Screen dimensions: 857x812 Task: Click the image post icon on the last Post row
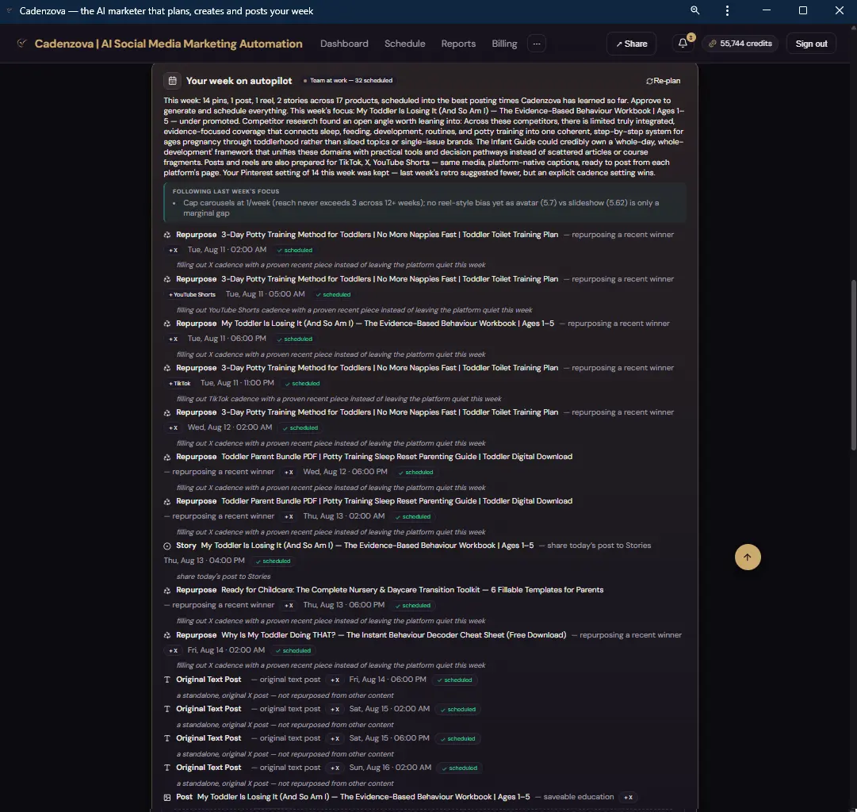(167, 797)
